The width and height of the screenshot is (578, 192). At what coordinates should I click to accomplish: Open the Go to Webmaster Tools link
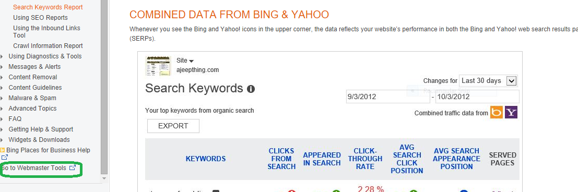click(x=33, y=167)
